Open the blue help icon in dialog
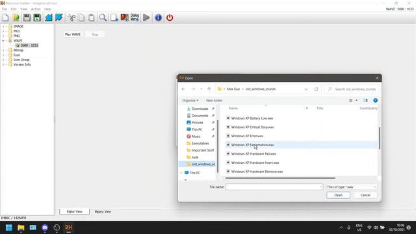This screenshot has width=416, height=234. pyautogui.click(x=376, y=101)
